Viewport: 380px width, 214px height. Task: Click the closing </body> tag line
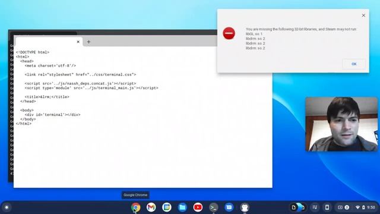coord(28,119)
